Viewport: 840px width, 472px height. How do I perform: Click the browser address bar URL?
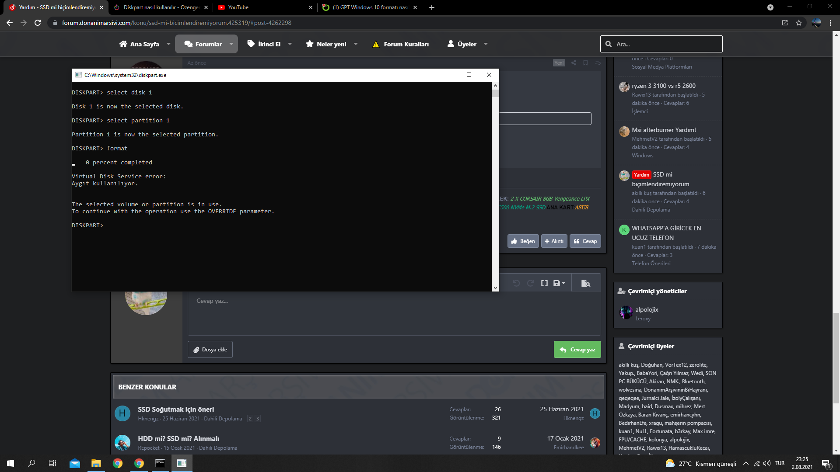[x=176, y=23]
